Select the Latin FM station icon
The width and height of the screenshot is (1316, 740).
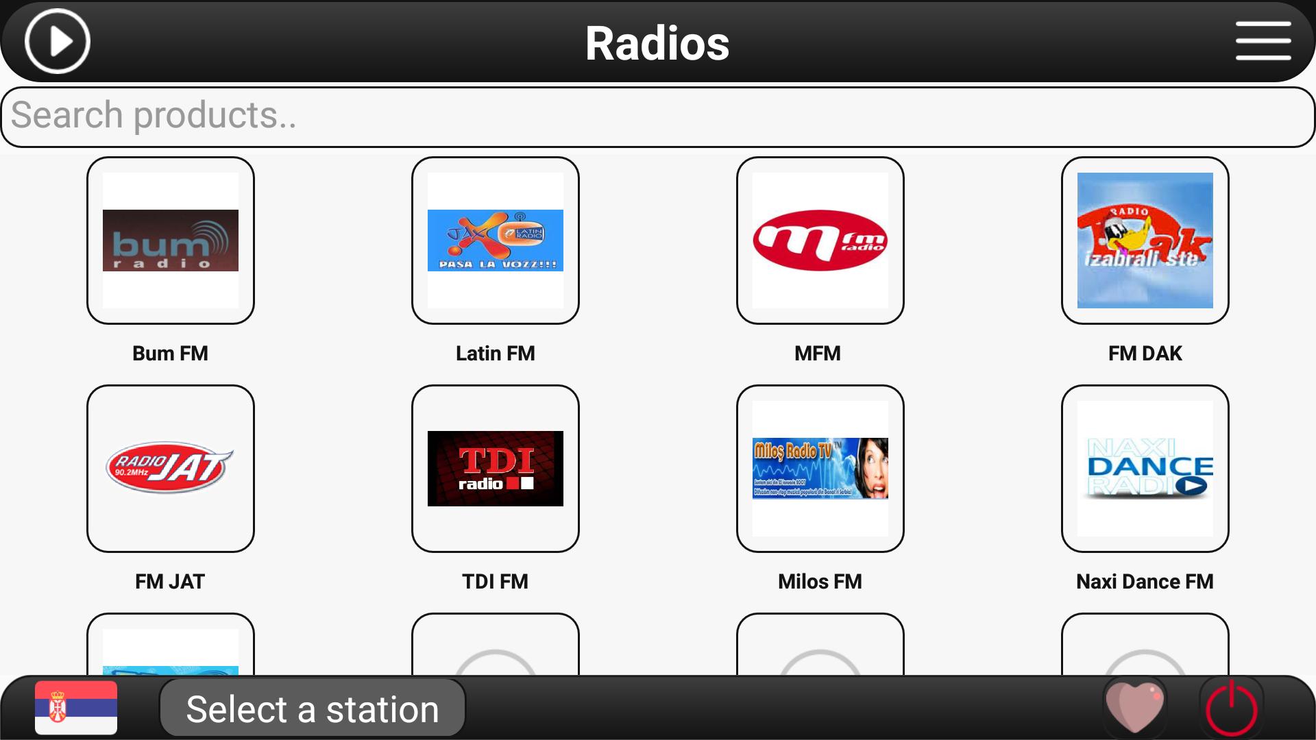494,239
